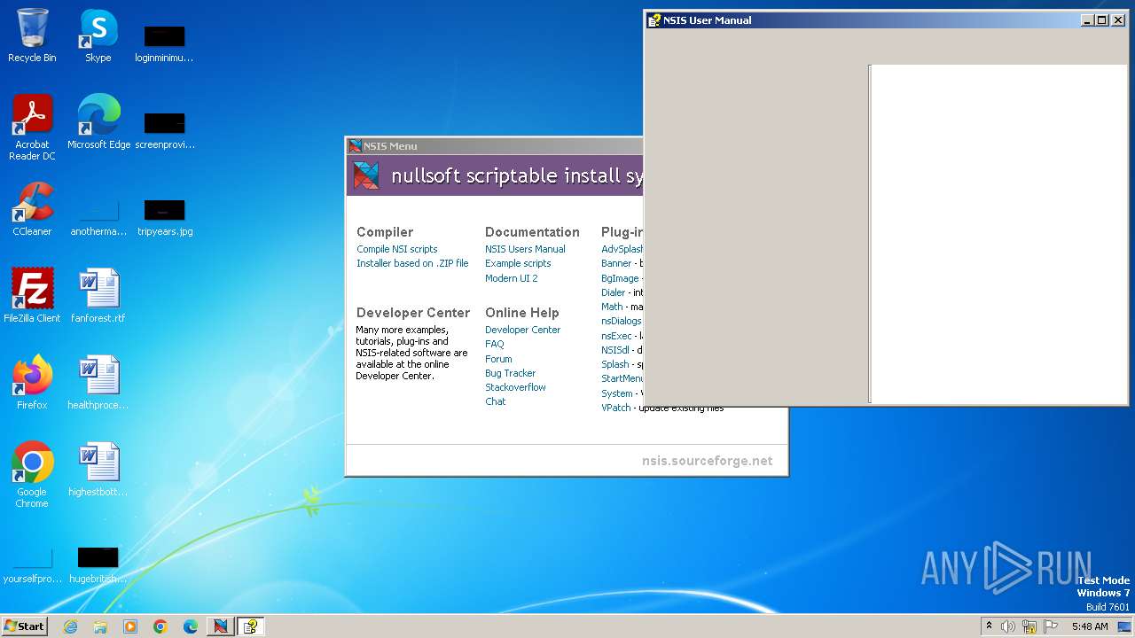This screenshot has height=638, width=1135.
Task: Switch to NSIS User Manual taskbar button
Action: pyautogui.click(x=251, y=626)
